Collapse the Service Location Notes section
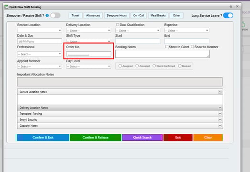Viewport: 250px width, 172px height. coord(220,92)
